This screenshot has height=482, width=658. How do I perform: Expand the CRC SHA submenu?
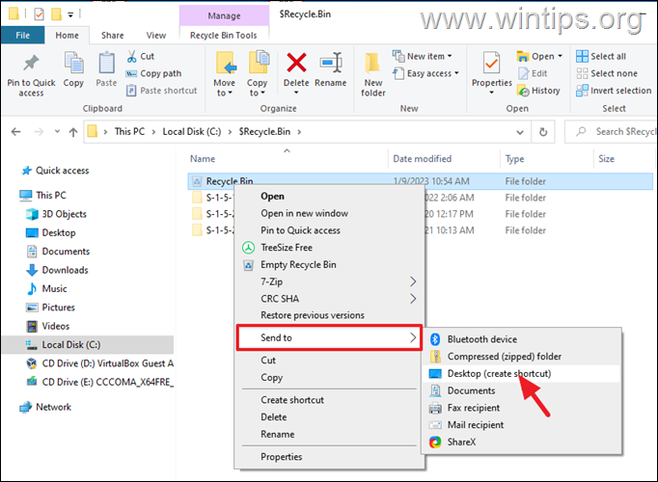(x=329, y=299)
